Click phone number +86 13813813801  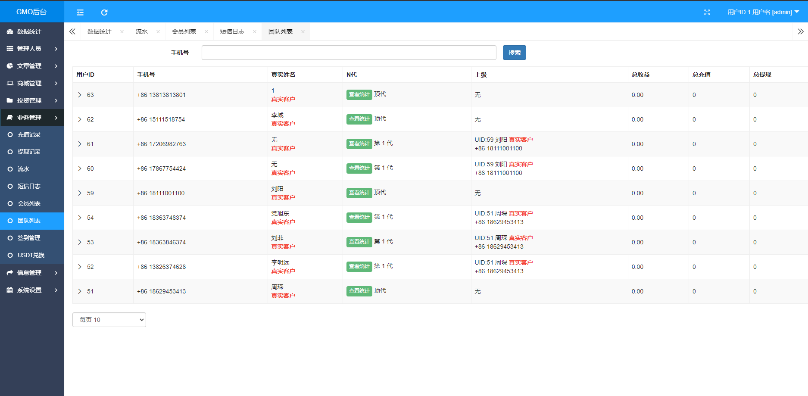161,95
